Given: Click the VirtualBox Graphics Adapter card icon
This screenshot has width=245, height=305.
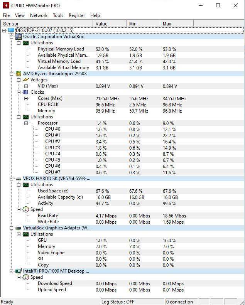Looking at the screenshot, I should tap(18, 228).
